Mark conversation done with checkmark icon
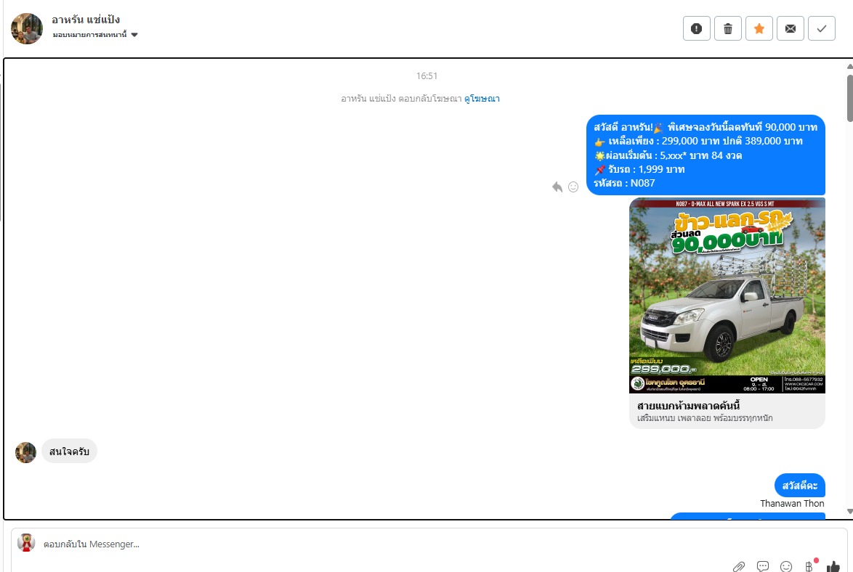Screen dimensions: 853x572 pos(822,29)
